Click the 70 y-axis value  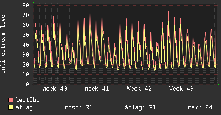pos(25,15)
